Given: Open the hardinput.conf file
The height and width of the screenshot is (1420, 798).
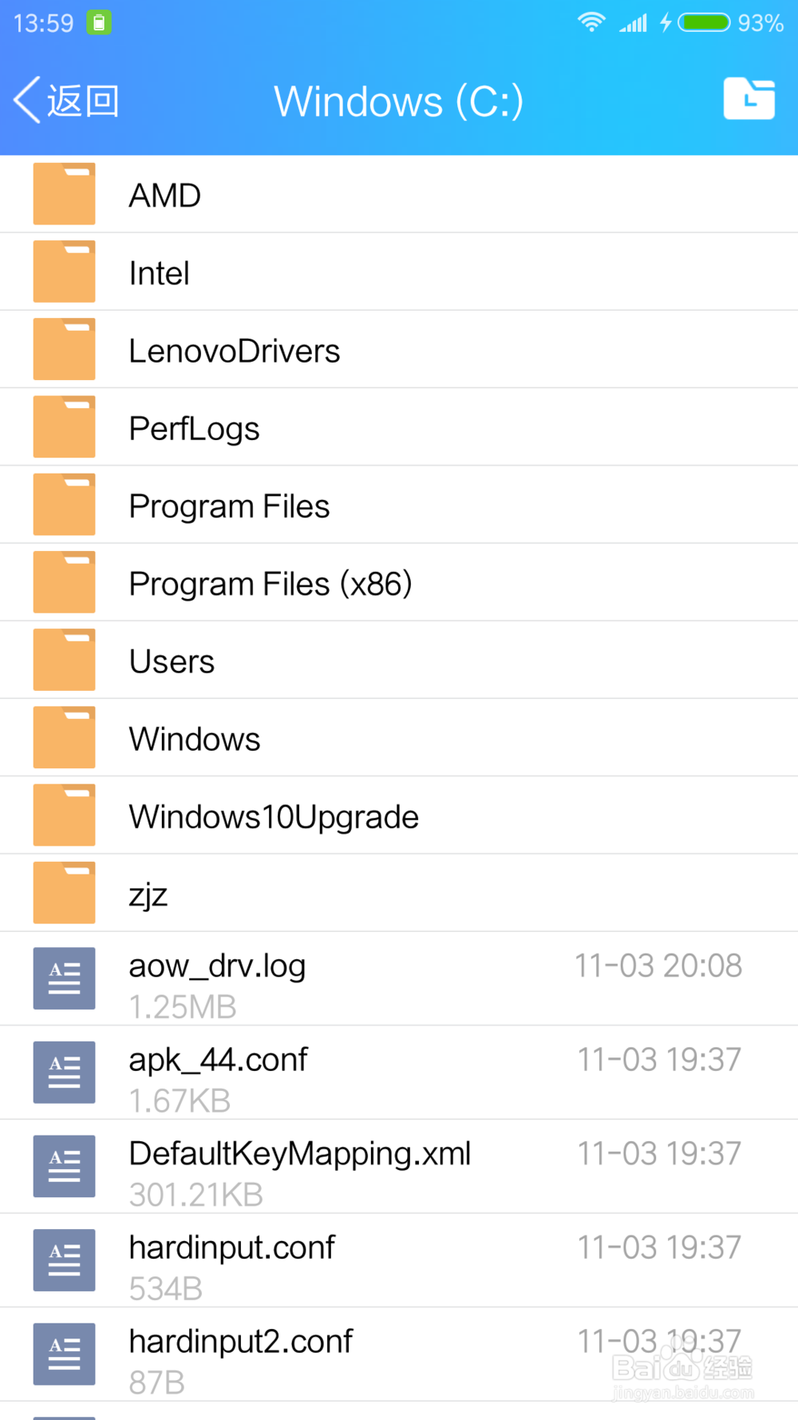Looking at the screenshot, I should click(231, 1248).
